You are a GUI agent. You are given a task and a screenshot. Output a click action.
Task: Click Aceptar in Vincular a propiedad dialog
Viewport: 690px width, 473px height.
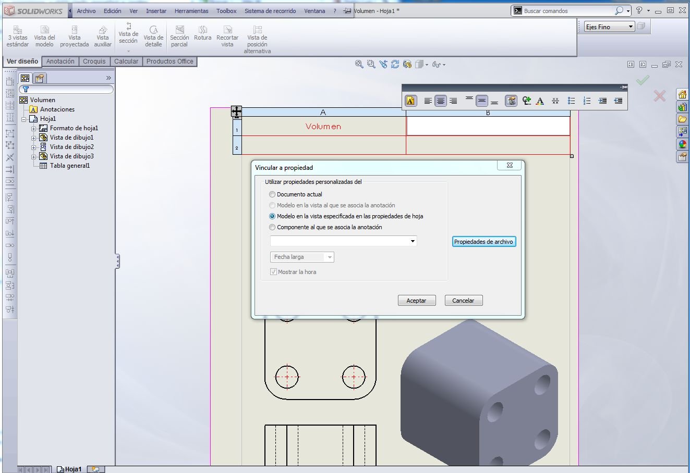pos(416,301)
